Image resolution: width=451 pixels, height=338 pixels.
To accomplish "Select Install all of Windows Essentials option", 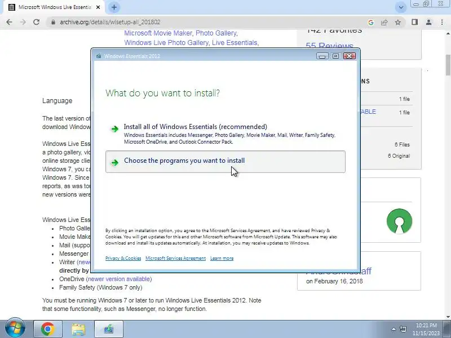I will pos(225,134).
